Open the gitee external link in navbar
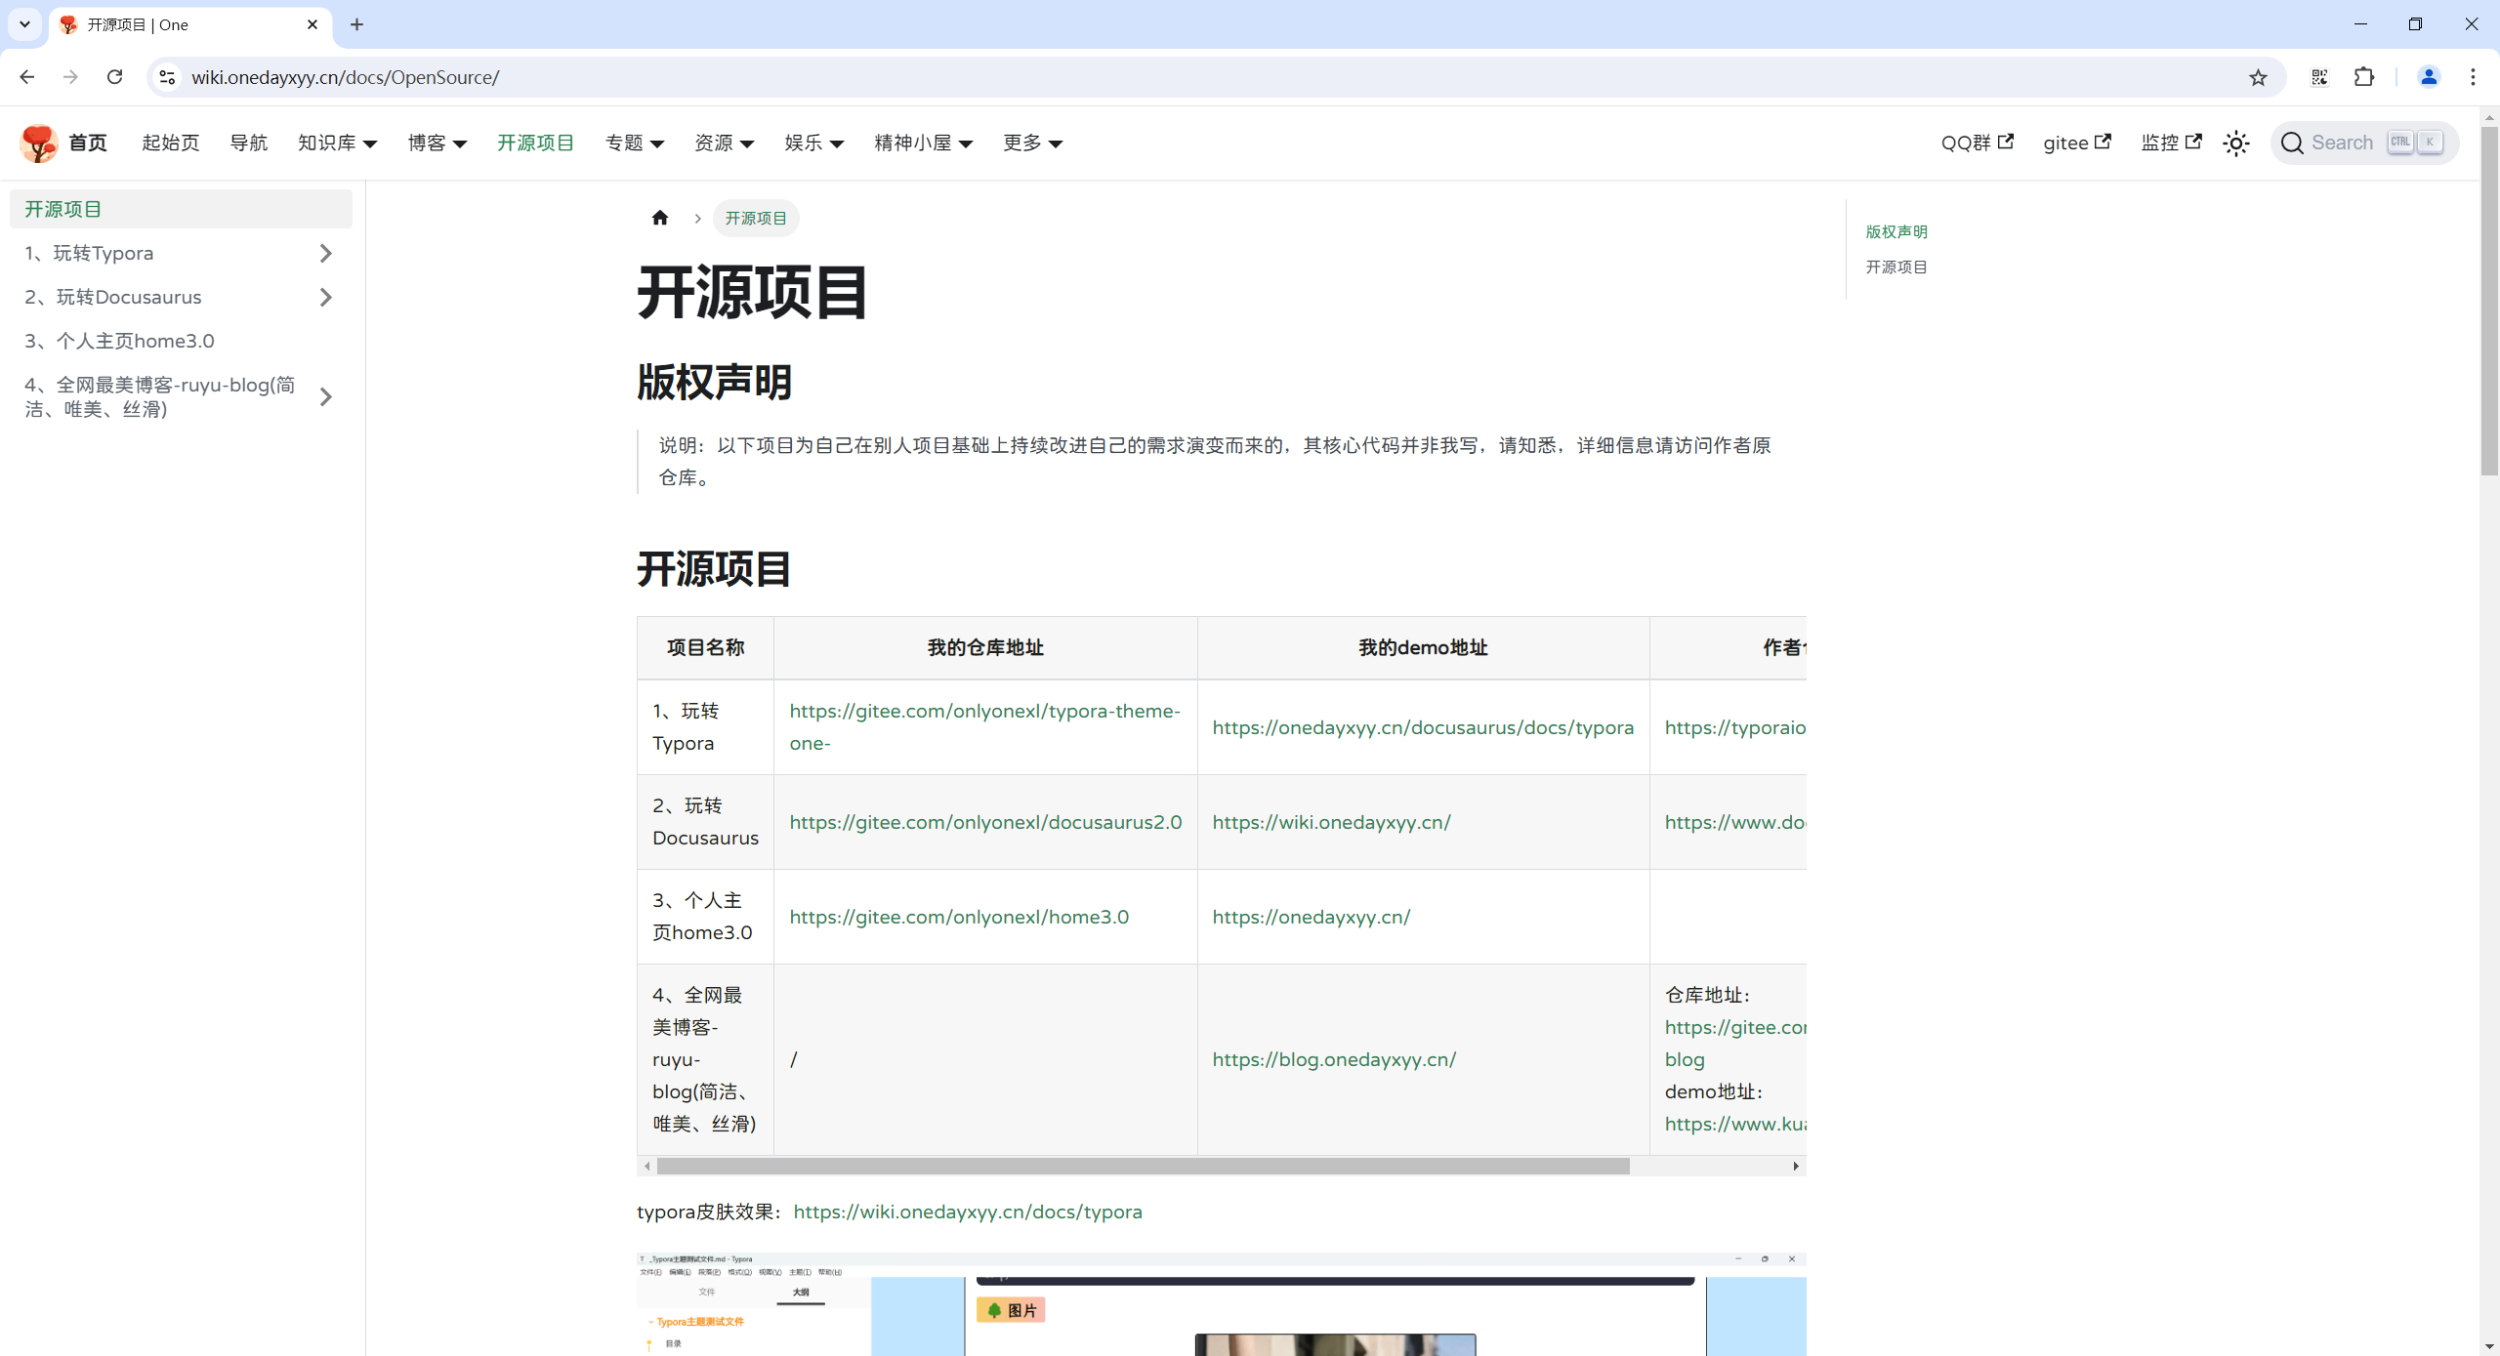Image resolution: width=2500 pixels, height=1356 pixels. click(x=2077, y=143)
